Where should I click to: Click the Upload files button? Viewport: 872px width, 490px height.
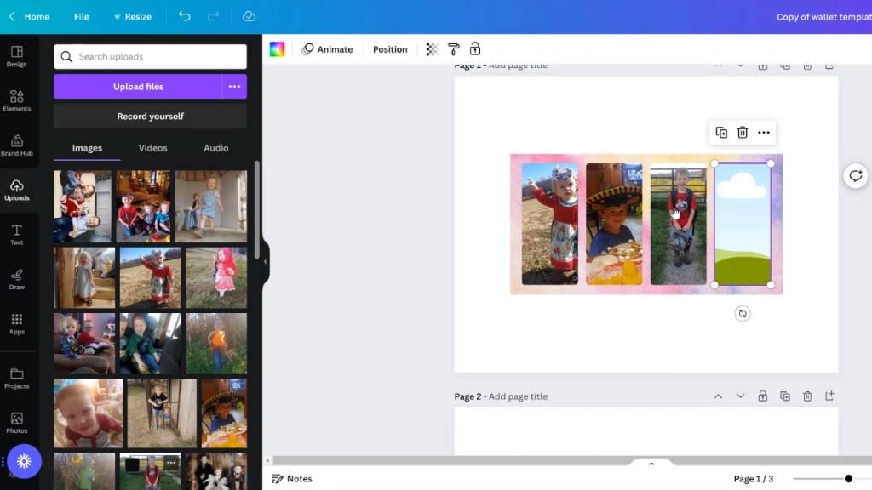tap(138, 87)
